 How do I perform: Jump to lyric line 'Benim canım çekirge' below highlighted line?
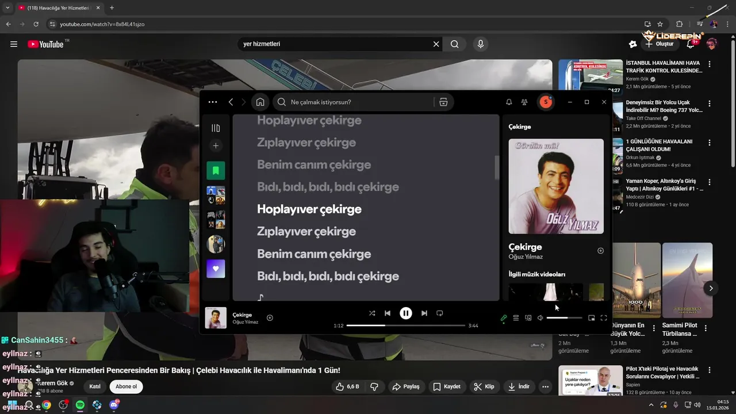point(314,254)
